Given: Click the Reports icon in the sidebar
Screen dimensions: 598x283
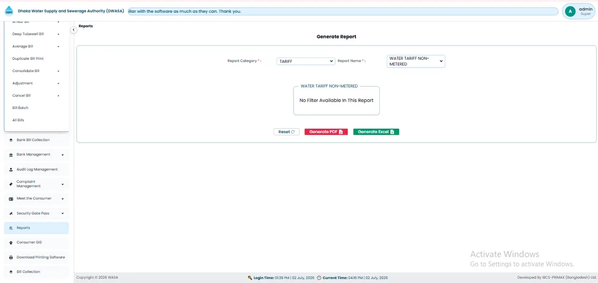Looking at the screenshot, I should click(11, 228).
